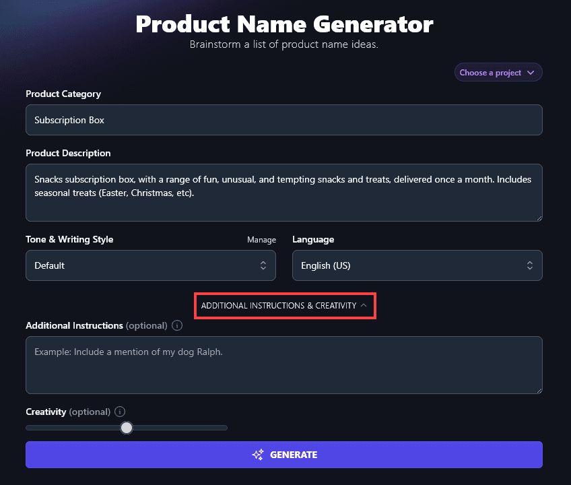This screenshot has height=485, width=571.
Task: Click the Creativity slider handle
Action: click(127, 428)
